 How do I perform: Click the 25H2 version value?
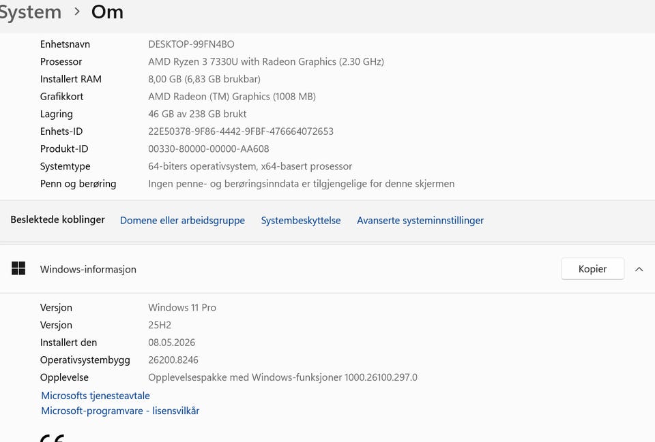(x=160, y=326)
